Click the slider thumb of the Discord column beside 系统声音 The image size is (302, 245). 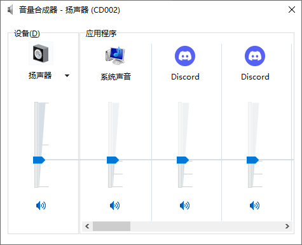coord(182,160)
